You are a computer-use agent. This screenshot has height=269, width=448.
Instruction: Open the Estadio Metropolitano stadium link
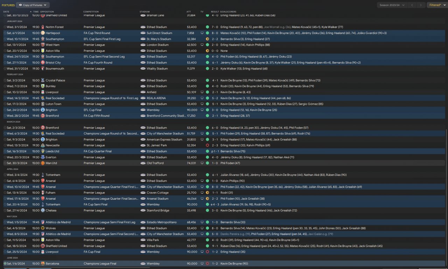(x=161, y=222)
